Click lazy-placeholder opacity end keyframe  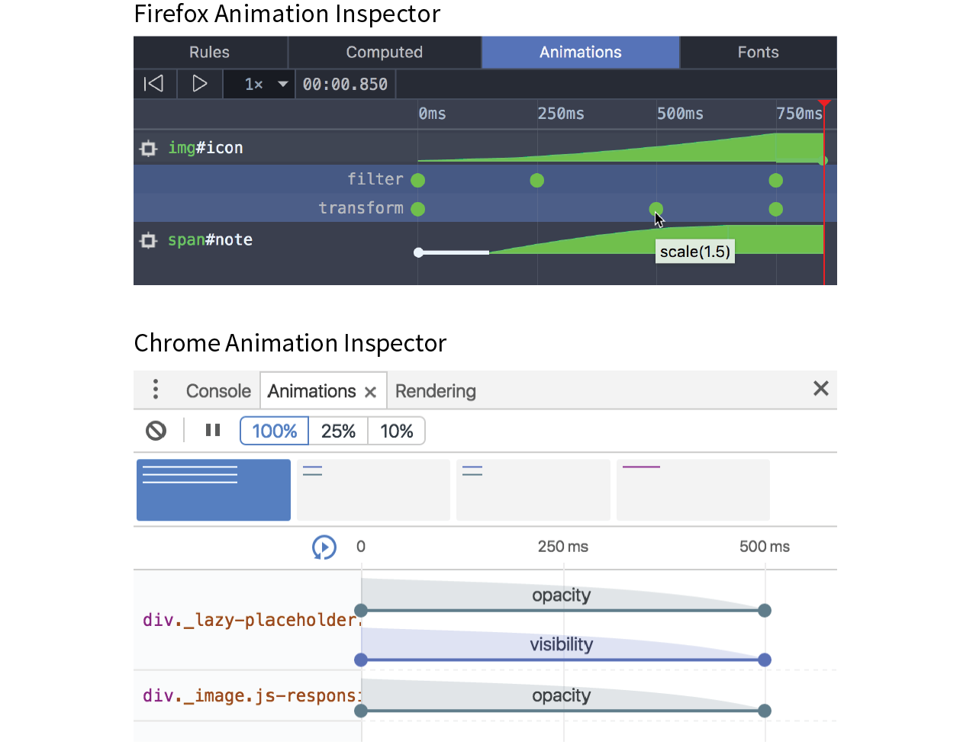click(765, 611)
